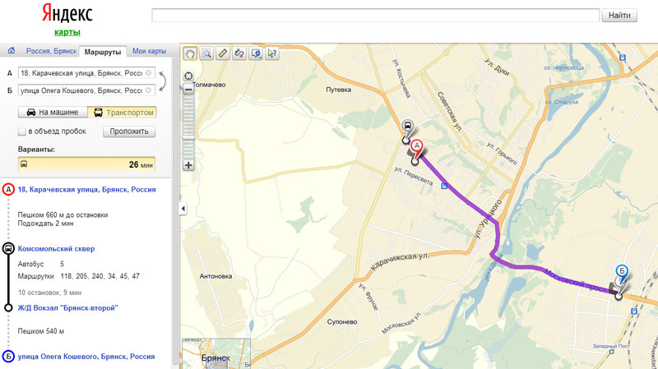Screen dimensions: 658x369
Task: Click the map marker A pin
Action: 416,147
